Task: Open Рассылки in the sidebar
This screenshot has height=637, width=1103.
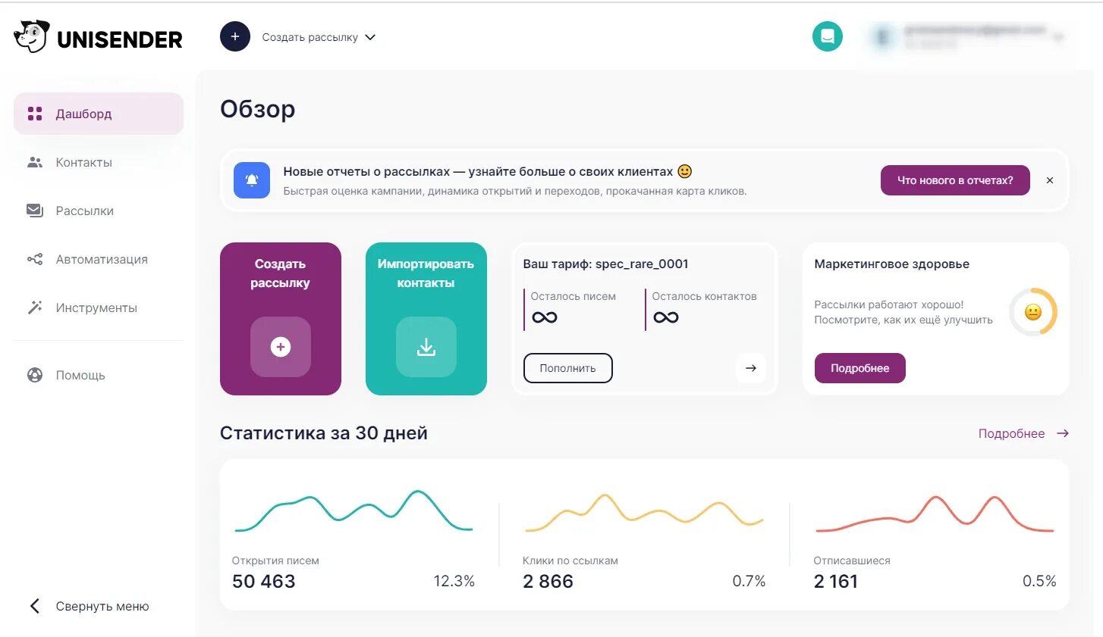Action: [x=99, y=211]
